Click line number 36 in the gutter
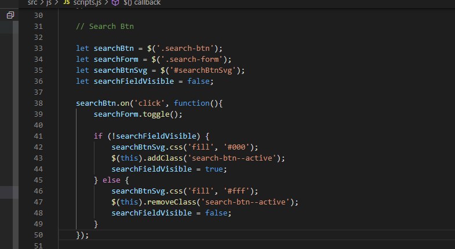This screenshot has width=455, height=249. coord(38,81)
